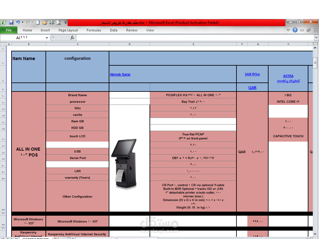Image resolution: width=319 pixels, height=239 pixels.
Task: Click the POS terminal product image
Action: [x=124, y=164]
